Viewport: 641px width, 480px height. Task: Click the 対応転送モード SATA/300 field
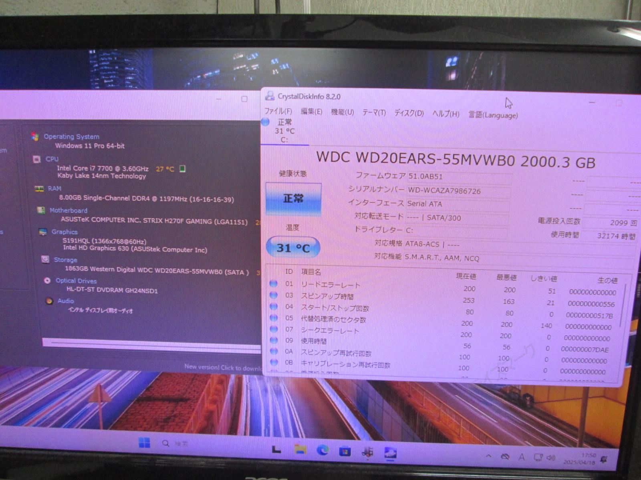point(457,218)
